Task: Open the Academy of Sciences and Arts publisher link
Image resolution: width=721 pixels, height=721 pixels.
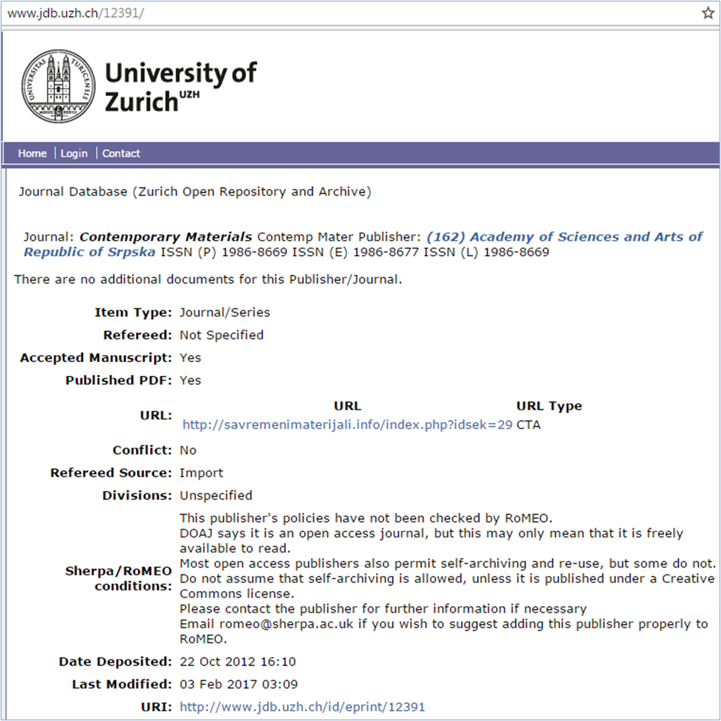Action: [x=363, y=244]
